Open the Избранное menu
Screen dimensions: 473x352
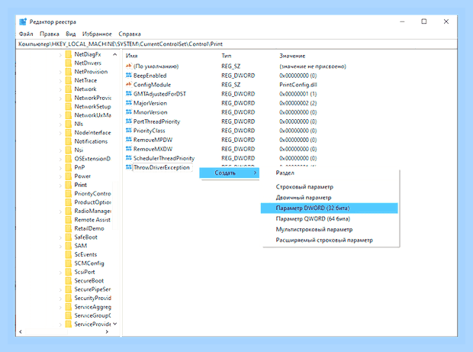point(97,34)
